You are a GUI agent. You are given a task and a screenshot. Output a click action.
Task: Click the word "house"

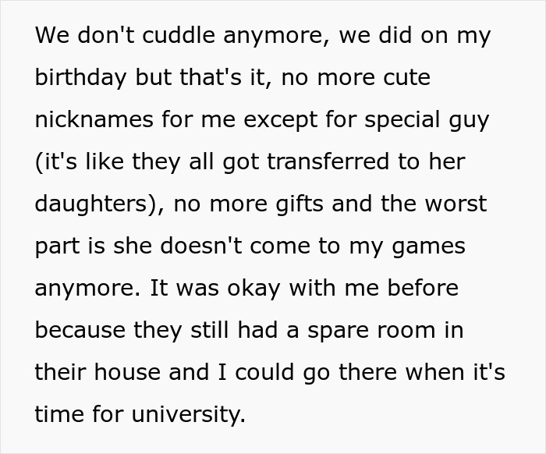click(x=127, y=372)
